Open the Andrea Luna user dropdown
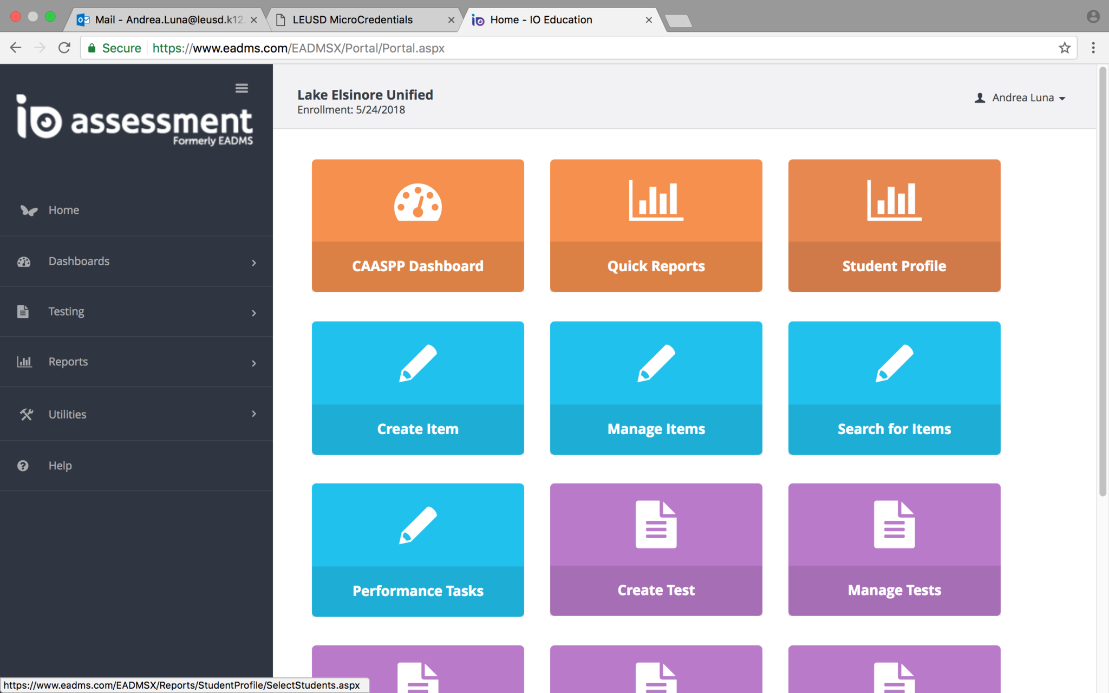The image size is (1109, 693). coord(1021,98)
